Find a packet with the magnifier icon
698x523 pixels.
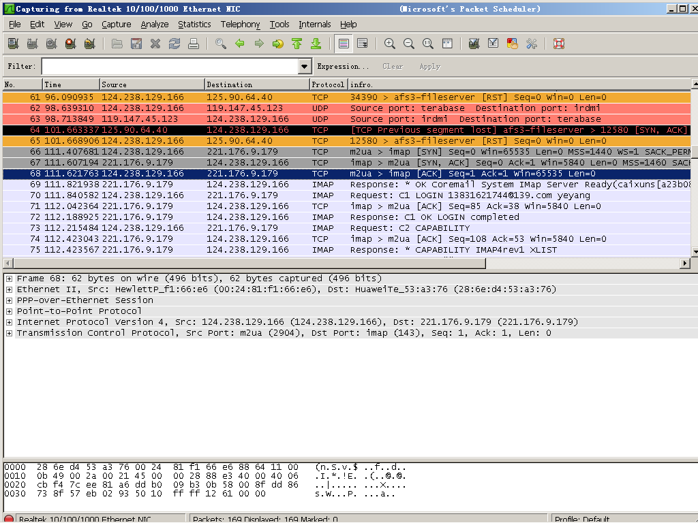(x=221, y=44)
